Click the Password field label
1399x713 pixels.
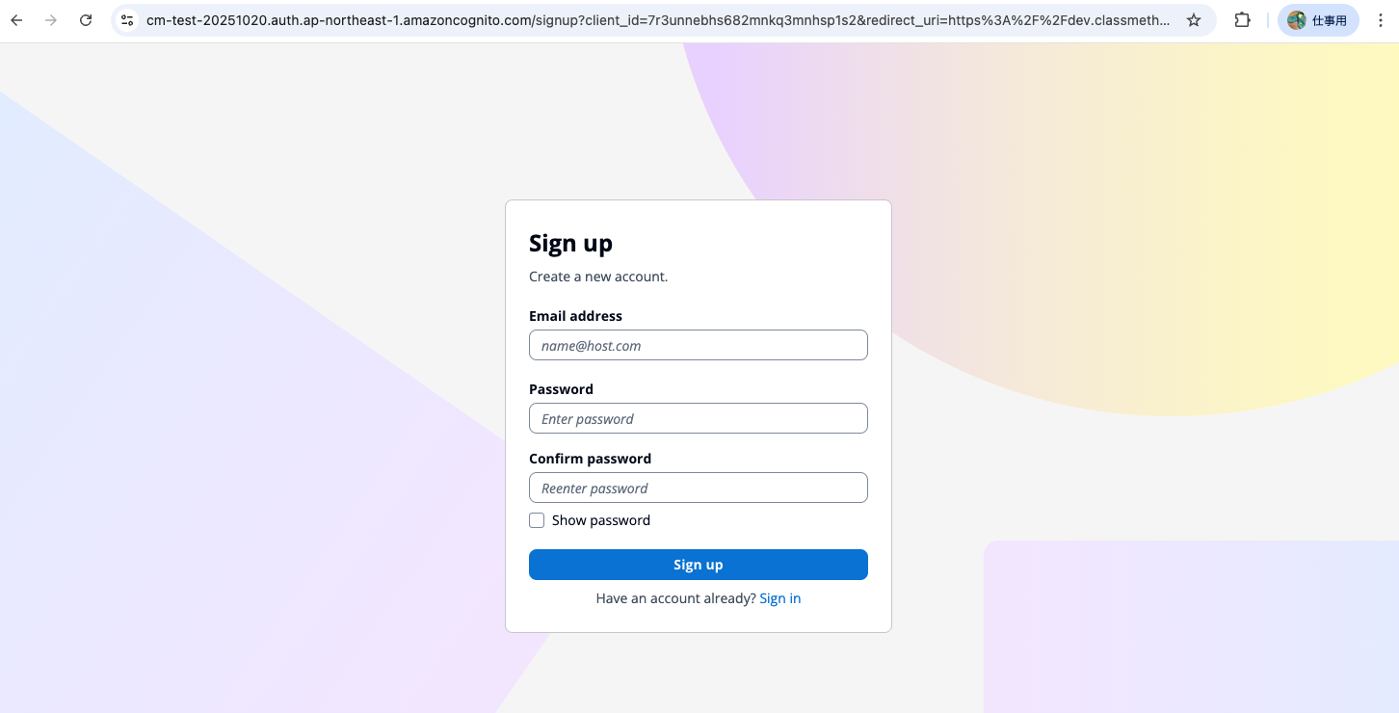tap(561, 389)
